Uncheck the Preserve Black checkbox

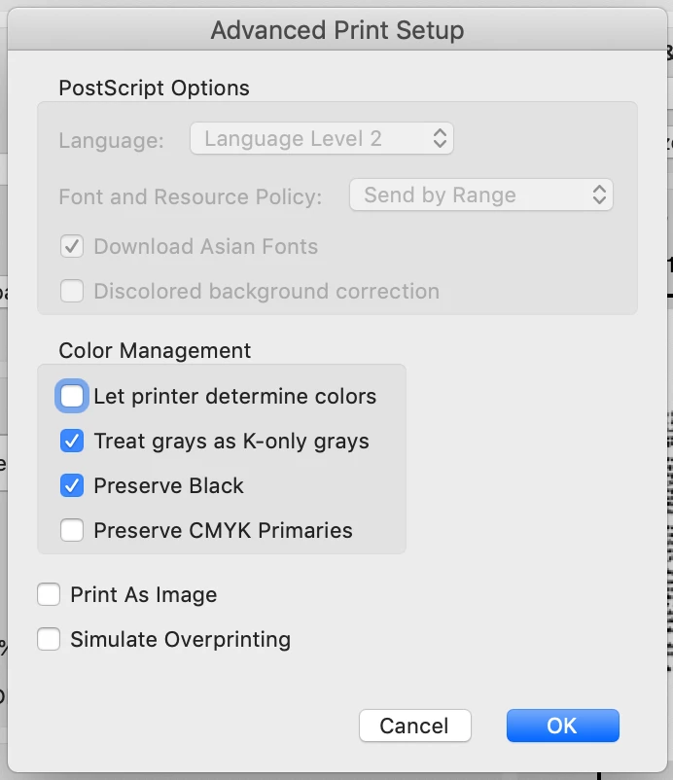coord(72,486)
